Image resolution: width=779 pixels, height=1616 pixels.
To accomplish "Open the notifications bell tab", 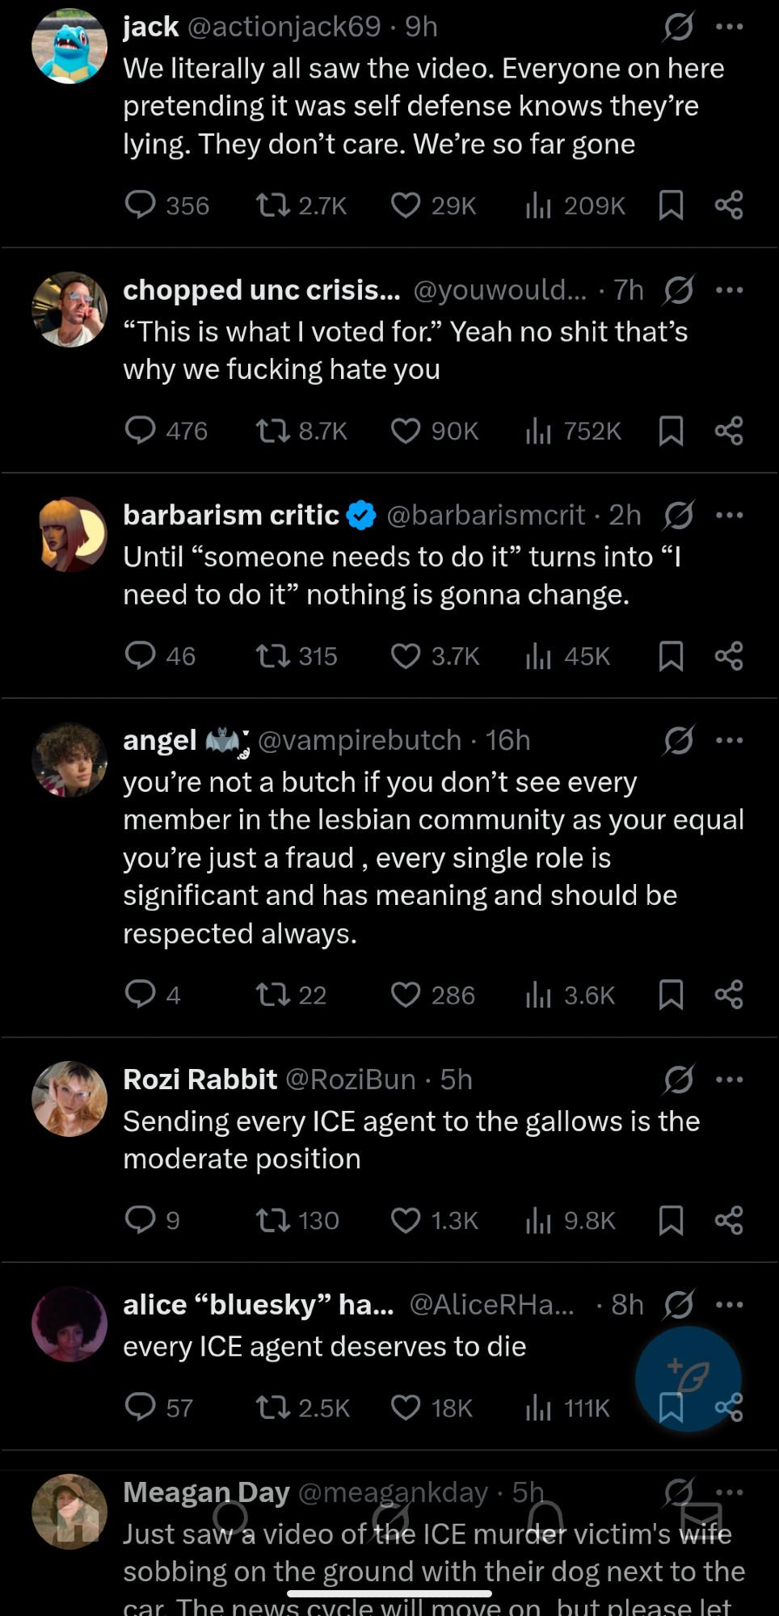I will 545,1519.
